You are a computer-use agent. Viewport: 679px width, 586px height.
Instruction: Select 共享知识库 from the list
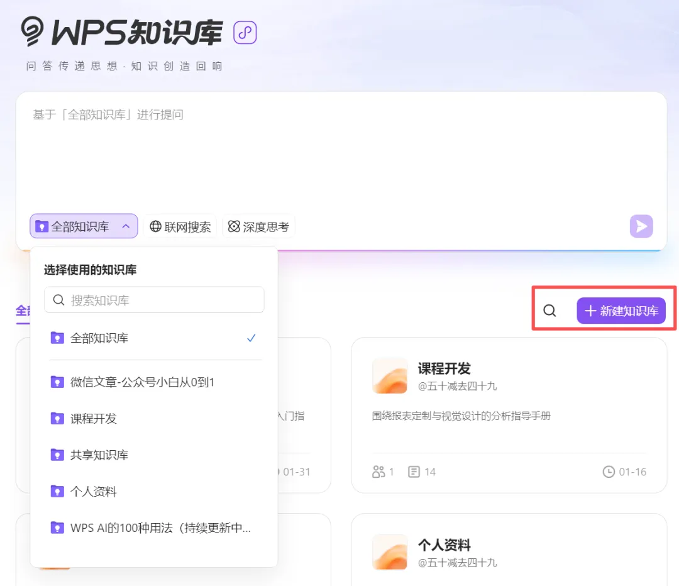[154, 455]
